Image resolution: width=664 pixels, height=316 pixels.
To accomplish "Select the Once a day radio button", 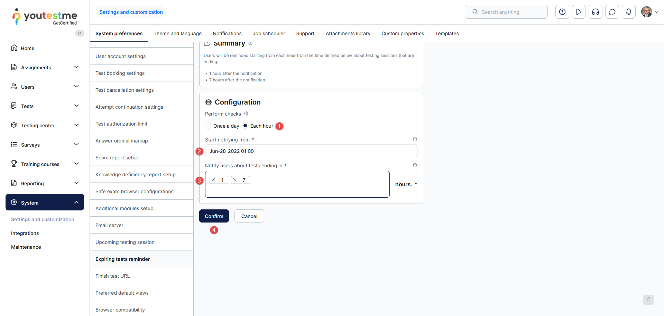I will [x=208, y=126].
